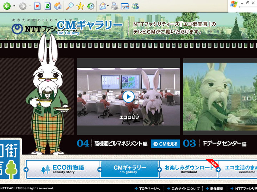Click the このサイトについて footer link
This screenshot has width=257, height=192.
click(183, 188)
